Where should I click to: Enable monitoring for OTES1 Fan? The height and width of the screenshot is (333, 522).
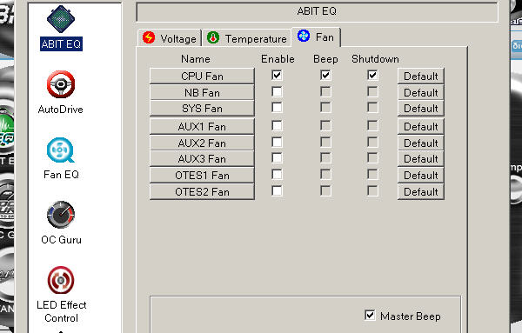(x=277, y=174)
